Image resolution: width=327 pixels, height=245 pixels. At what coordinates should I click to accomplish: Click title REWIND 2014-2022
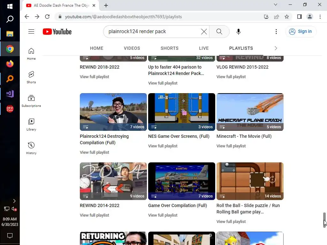click(100, 205)
